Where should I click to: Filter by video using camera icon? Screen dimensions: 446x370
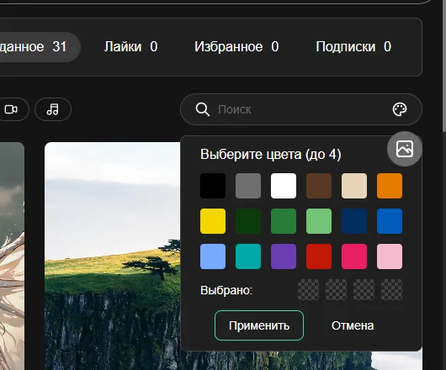pyautogui.click(x=11, y=109)
